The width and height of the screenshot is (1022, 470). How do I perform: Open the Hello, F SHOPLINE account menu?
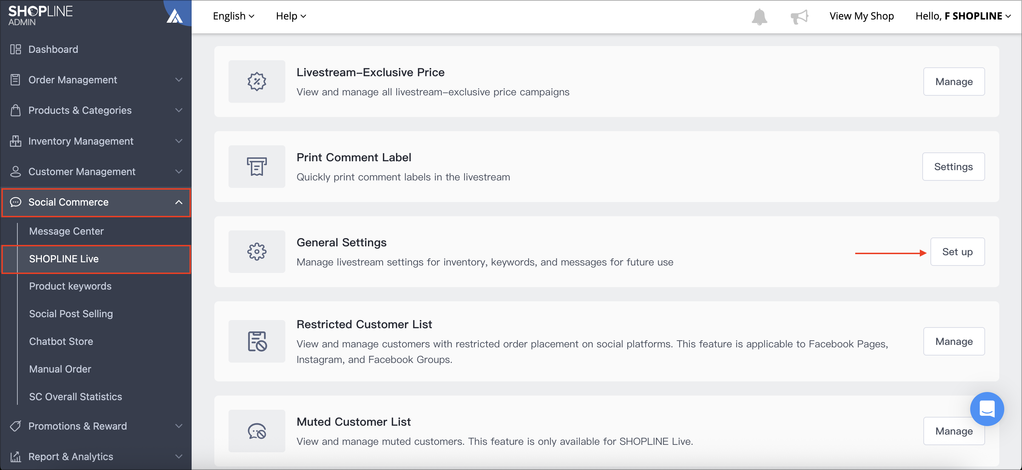tap(963, 16)
